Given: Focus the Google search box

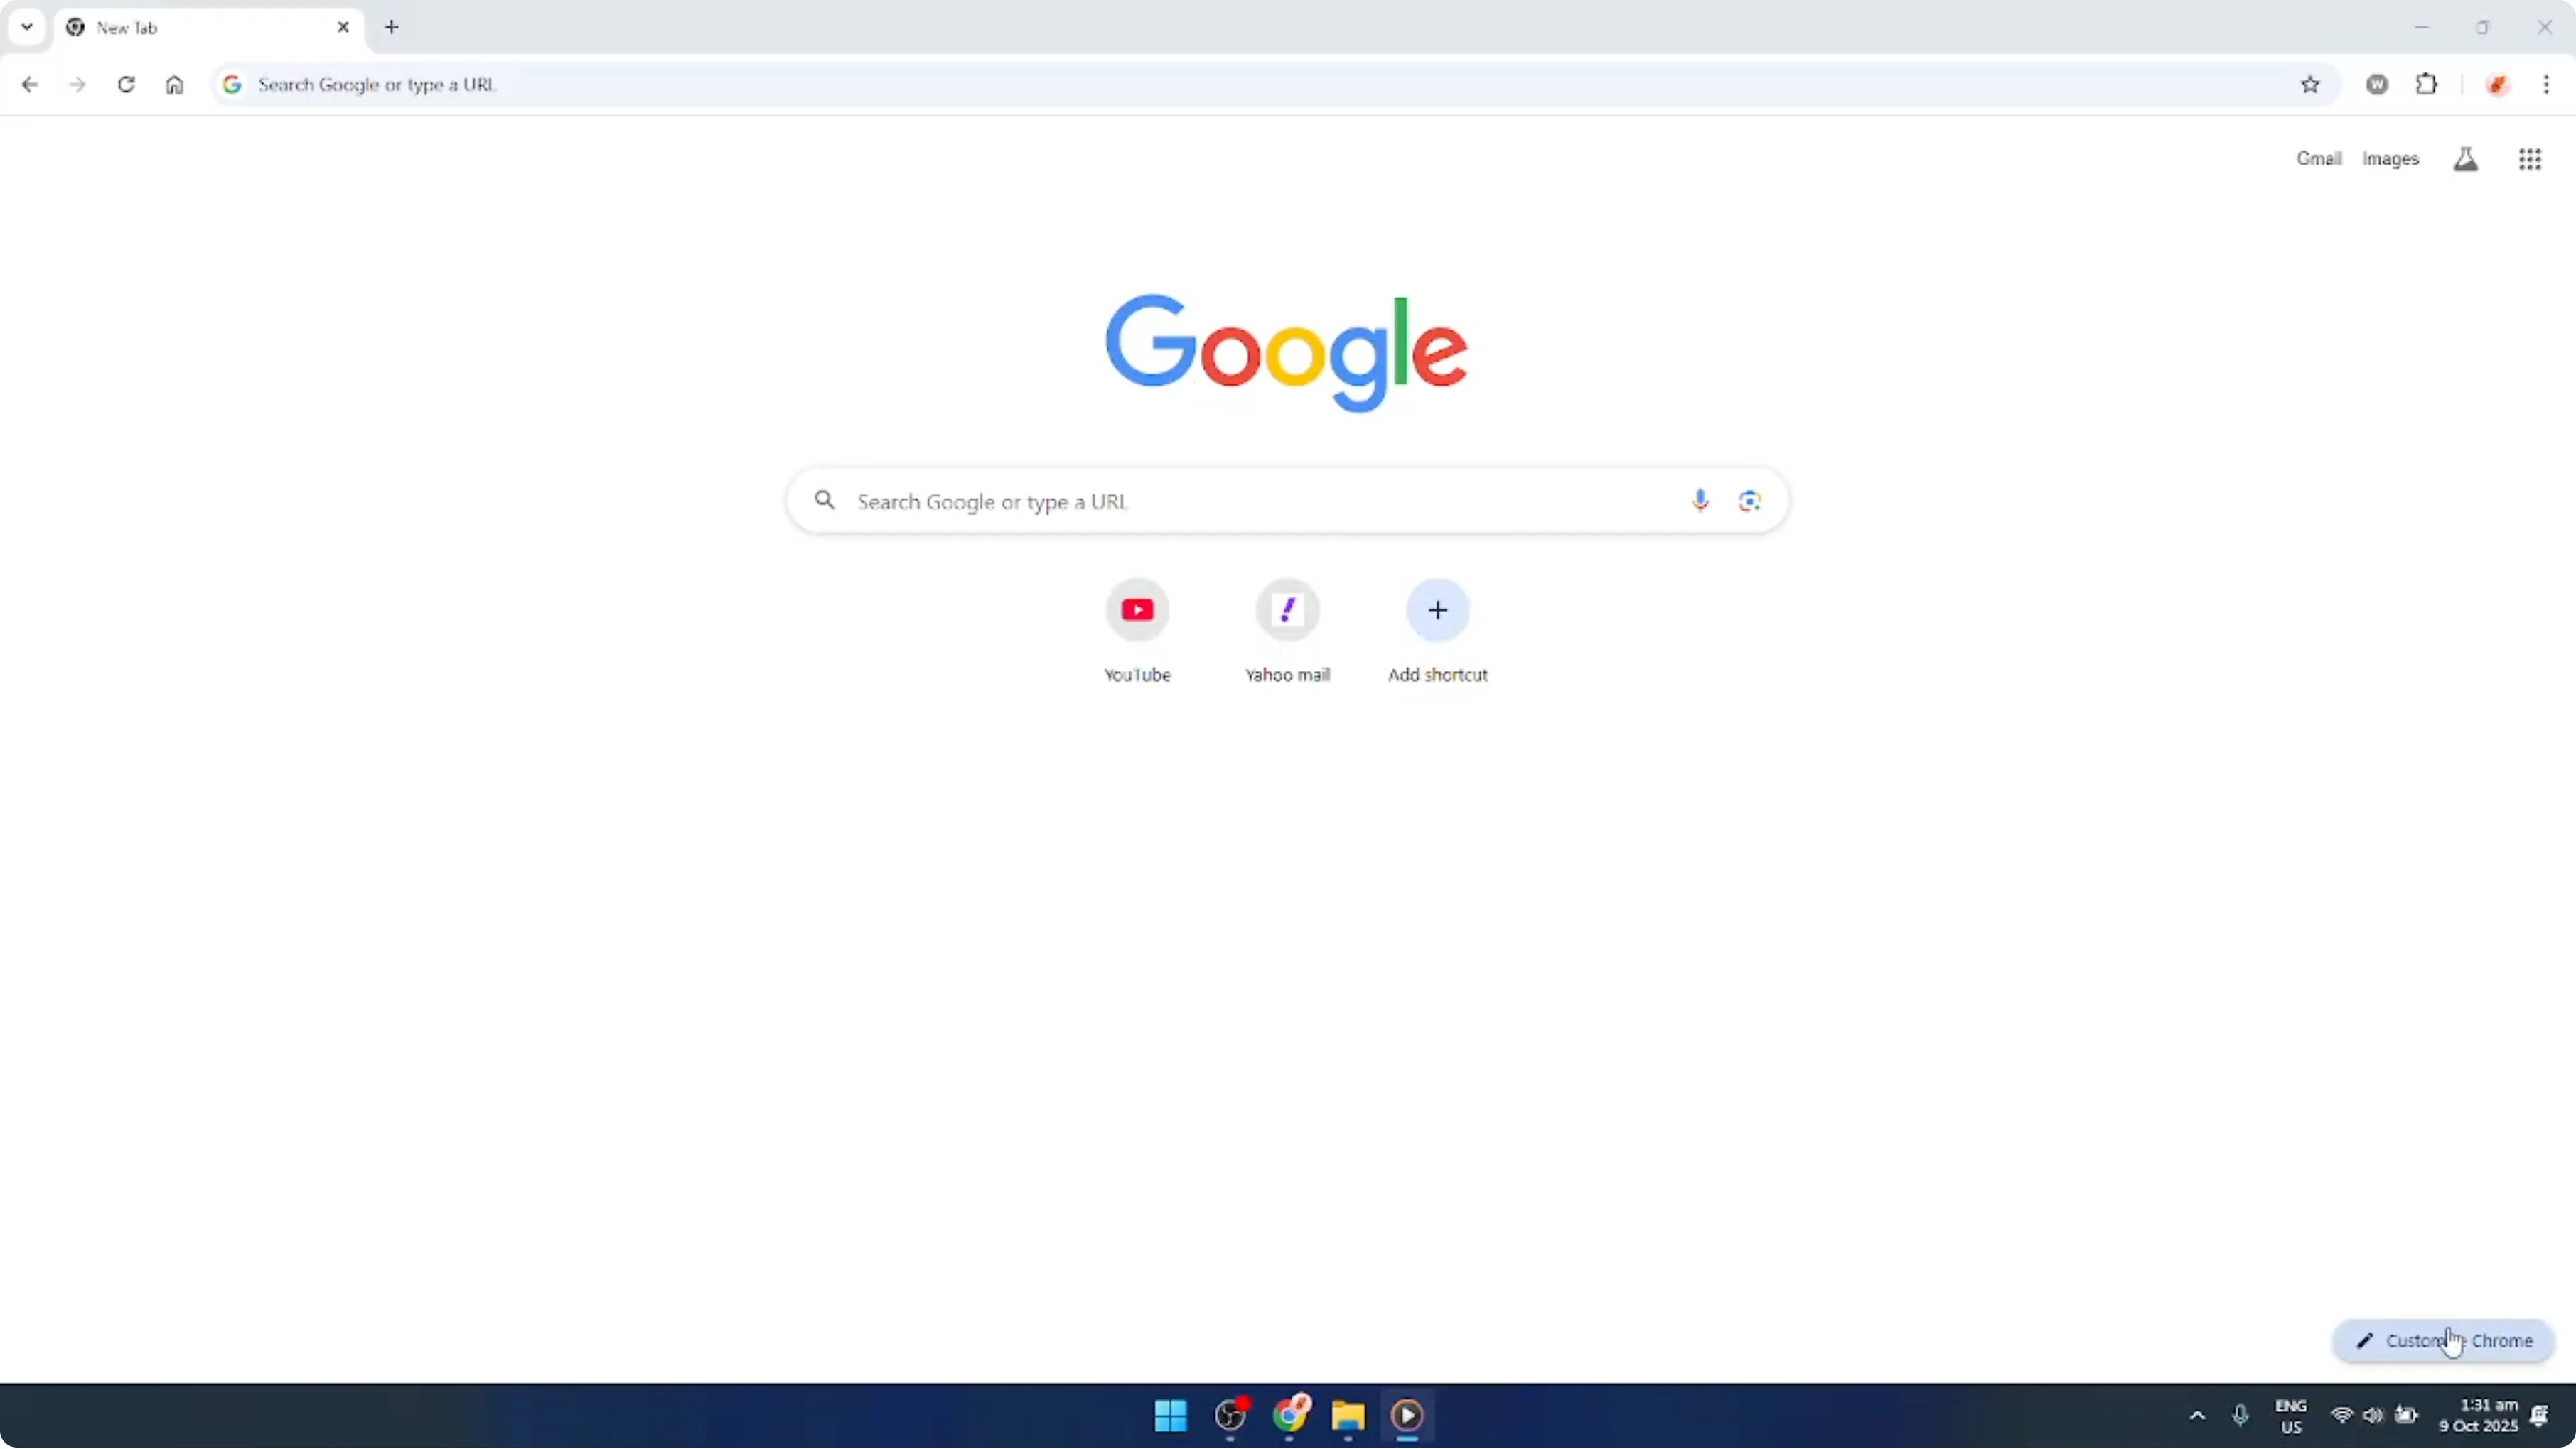Looking at the screenshot, I should point(1288,501).
